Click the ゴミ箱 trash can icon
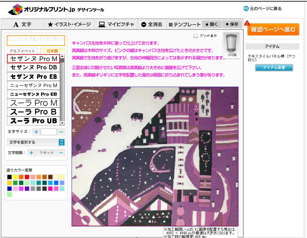Image resolution: width=307 pixels, height=238 pixels. [231, 45]
